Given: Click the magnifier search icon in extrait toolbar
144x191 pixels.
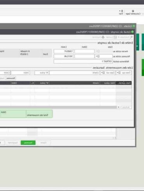Looking at the screenshot, I should 132,37.
